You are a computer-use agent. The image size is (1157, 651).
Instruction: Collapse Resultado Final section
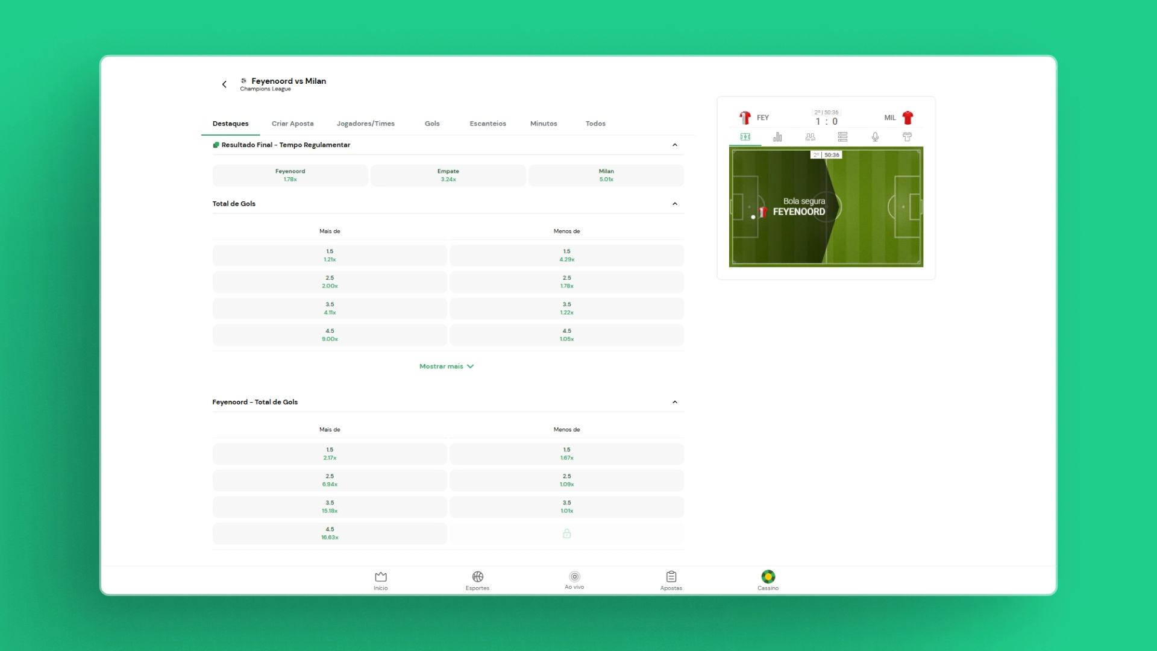(x=675, y=145)
